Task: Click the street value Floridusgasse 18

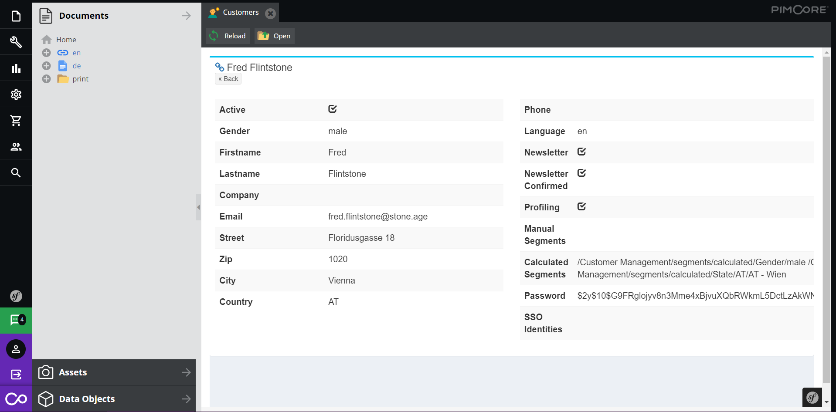Action: tap(361, 238)
